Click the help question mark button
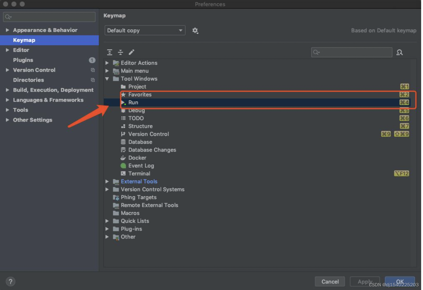This screenshot has height=290, width=423. click(11, 282)
